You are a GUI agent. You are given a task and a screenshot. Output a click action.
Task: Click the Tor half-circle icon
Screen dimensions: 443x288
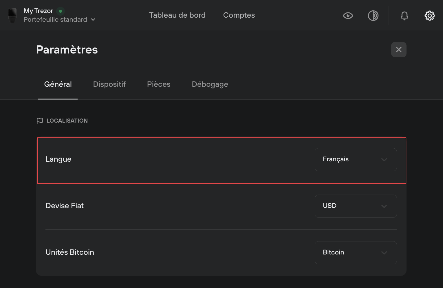pyautogui.click(x=373, y=16)
